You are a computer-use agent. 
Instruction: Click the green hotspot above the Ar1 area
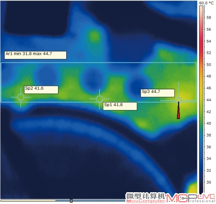pos(94,36)
